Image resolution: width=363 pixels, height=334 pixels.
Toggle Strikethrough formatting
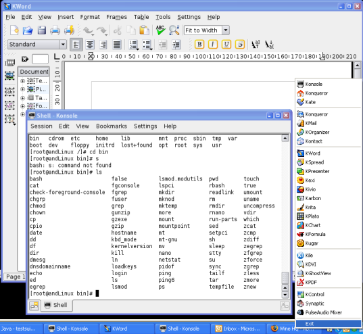(240, 44)
